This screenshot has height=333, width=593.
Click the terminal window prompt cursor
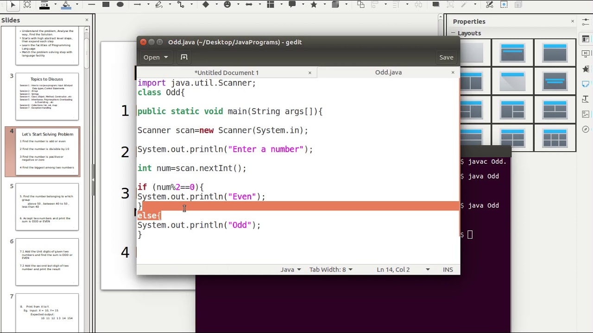pyautogui.click(x=470, y=234)
